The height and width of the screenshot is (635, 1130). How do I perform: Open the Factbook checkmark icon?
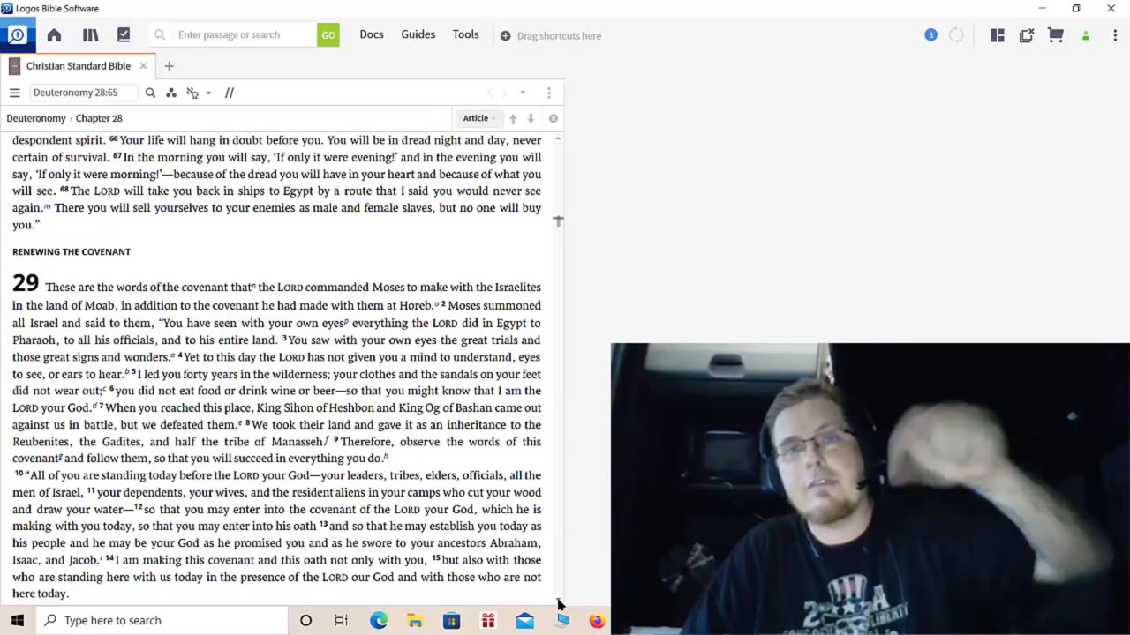point(124,35)
